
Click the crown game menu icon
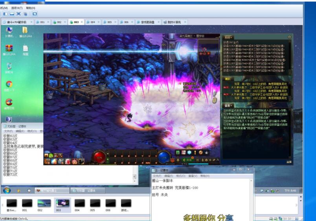pos(206,152)
